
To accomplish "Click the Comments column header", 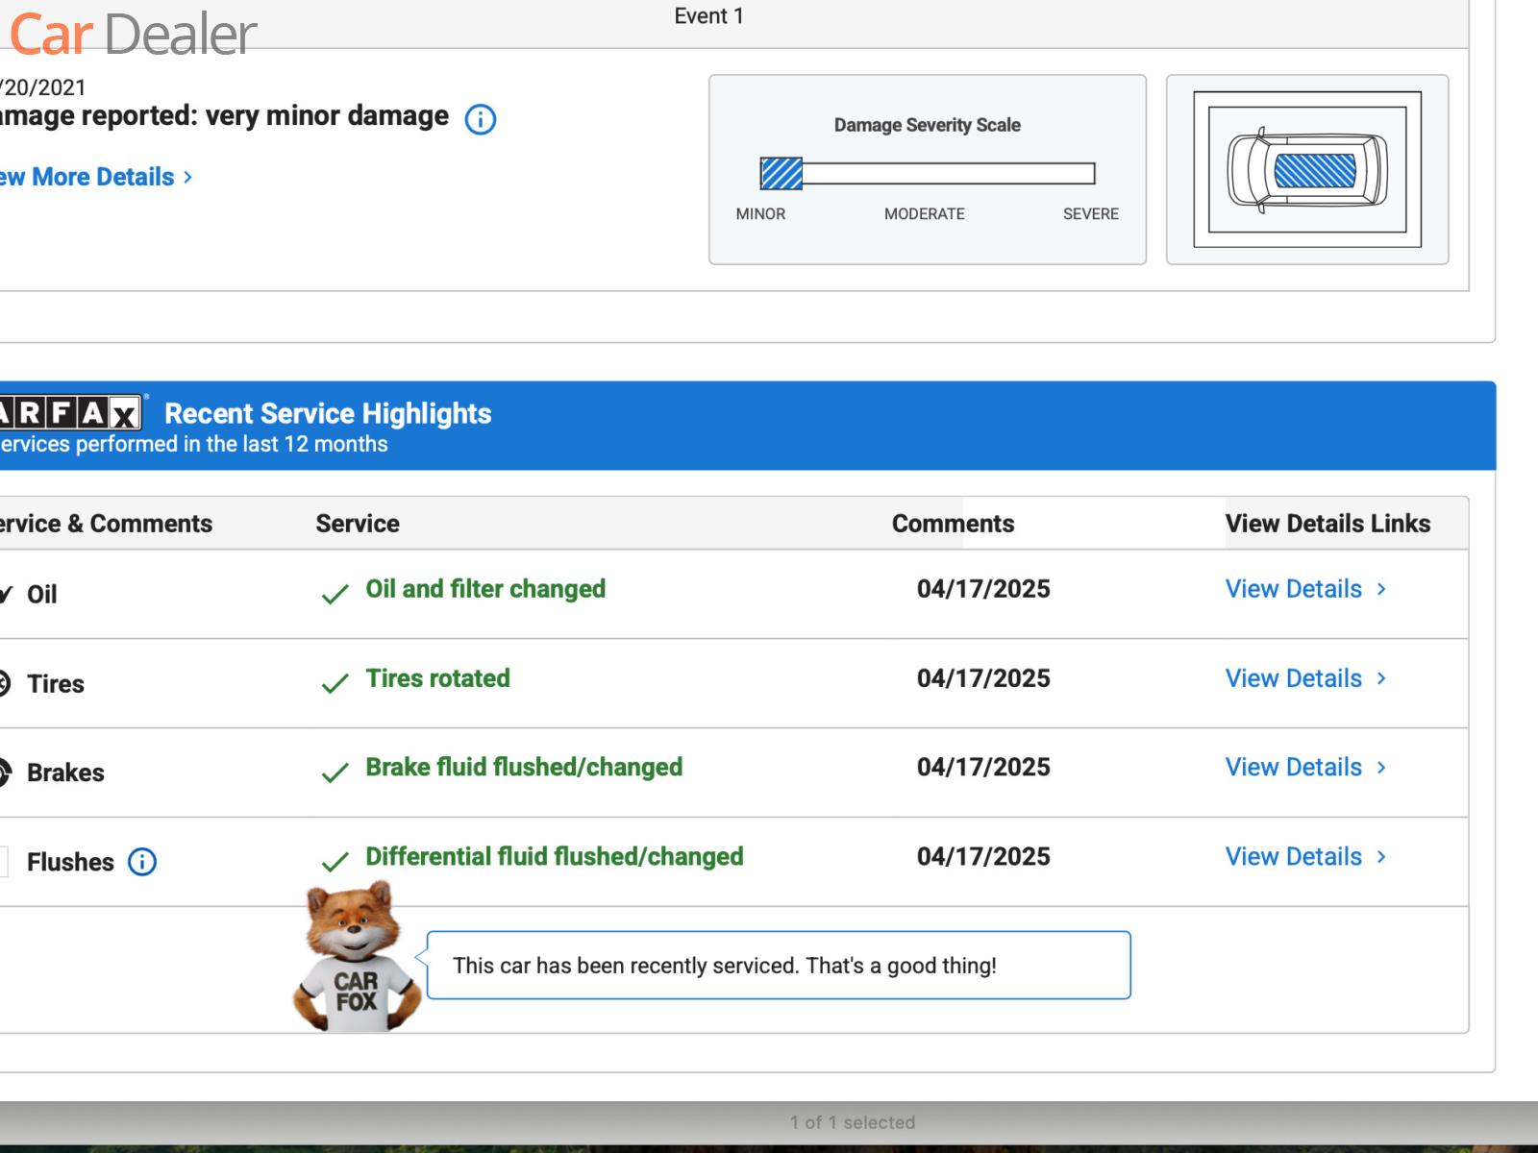I will coord(953,524).
